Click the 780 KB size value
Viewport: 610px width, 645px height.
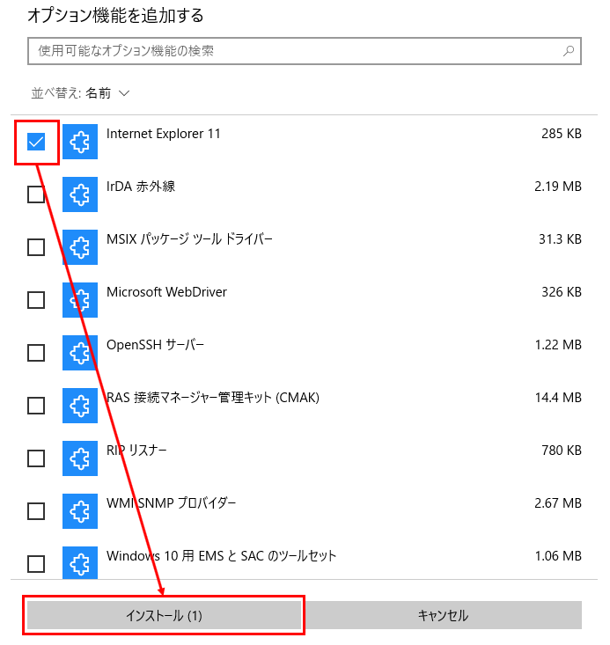(x=562, y=451)
